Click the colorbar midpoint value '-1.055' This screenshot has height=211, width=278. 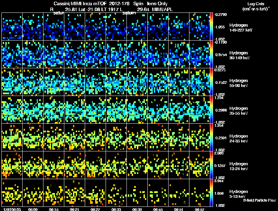(220, 27)
